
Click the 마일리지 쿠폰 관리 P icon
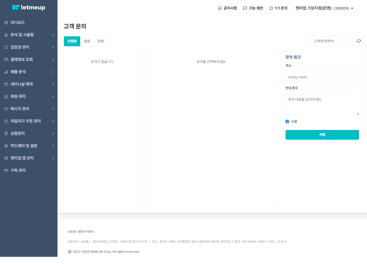point(6,121)
